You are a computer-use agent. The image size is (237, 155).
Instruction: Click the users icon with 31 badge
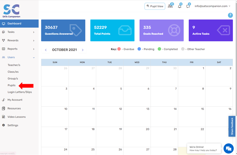[x=170, y=6]
